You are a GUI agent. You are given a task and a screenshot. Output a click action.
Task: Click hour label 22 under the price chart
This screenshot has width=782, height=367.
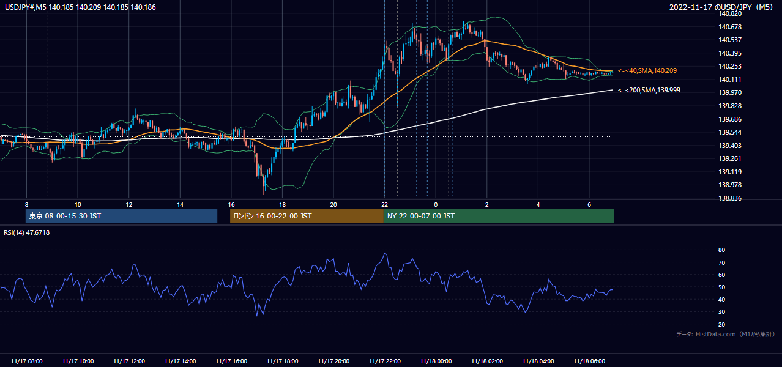(385, 204)
